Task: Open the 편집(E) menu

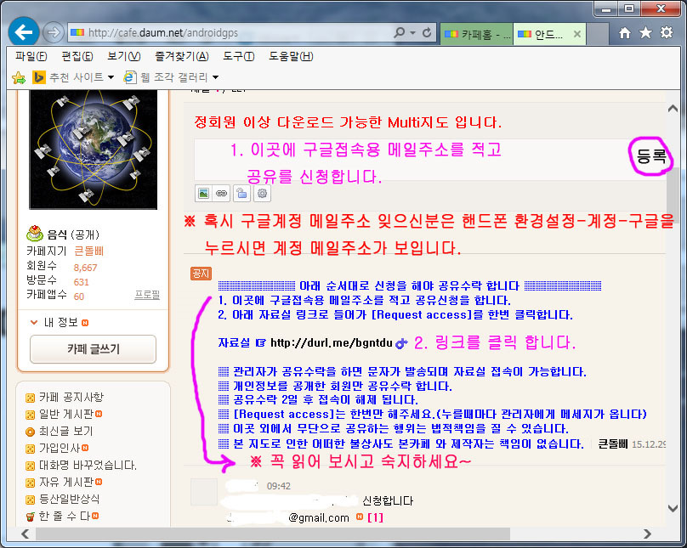Action: coord(77,56)
